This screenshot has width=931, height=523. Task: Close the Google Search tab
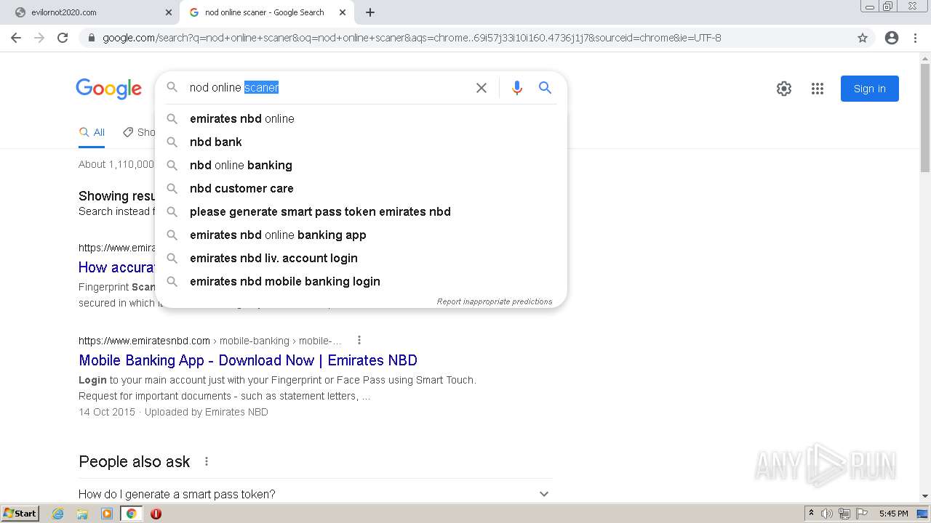coord(343,12)
